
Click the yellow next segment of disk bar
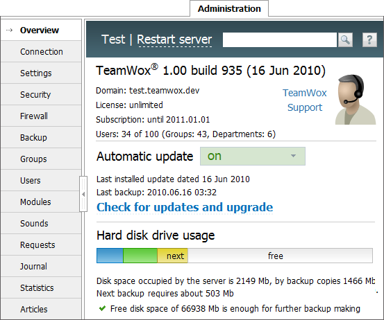[173, 256]
